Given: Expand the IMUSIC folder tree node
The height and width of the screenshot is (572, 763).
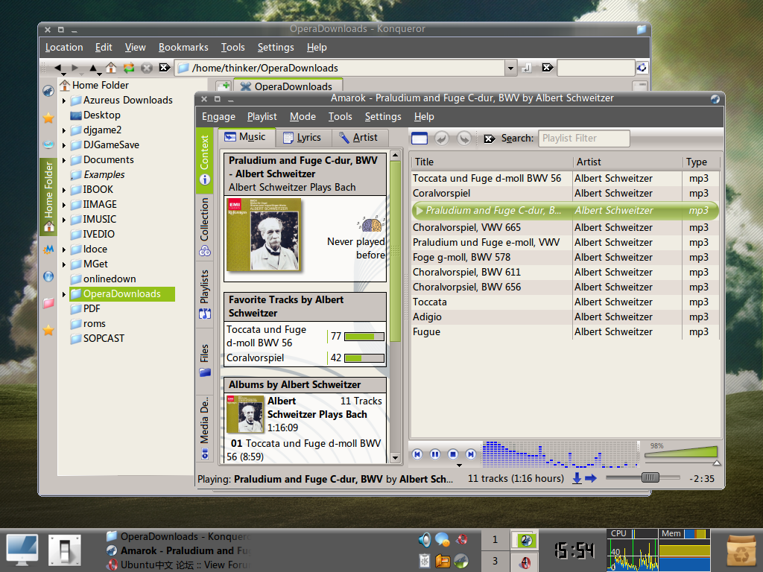Looking at the screenshot, I should pos(64,220).
